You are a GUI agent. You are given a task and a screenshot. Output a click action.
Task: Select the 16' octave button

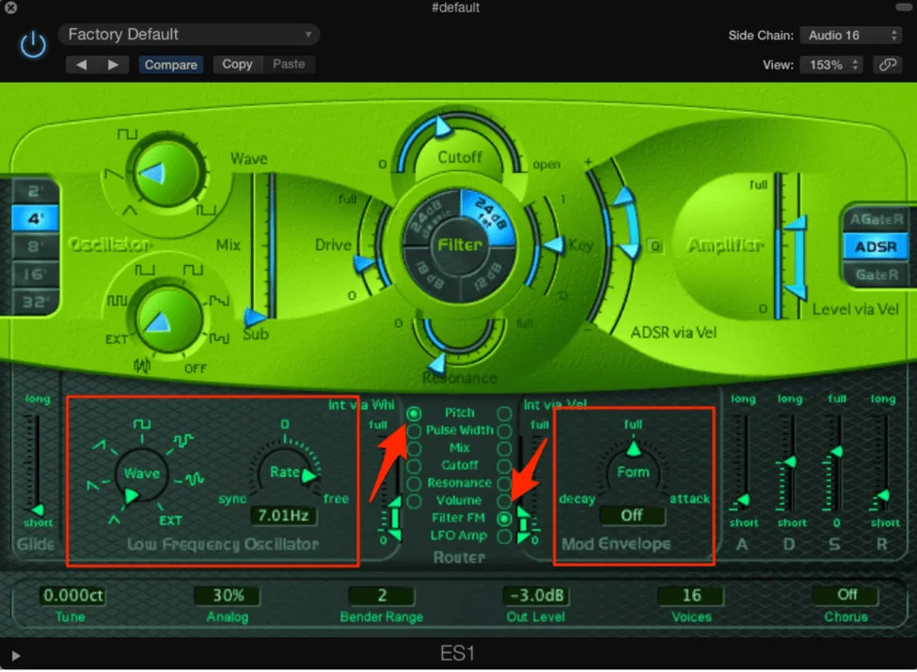(x=35, y=274)
